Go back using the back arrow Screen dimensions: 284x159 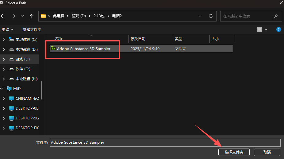pos(3,16)
